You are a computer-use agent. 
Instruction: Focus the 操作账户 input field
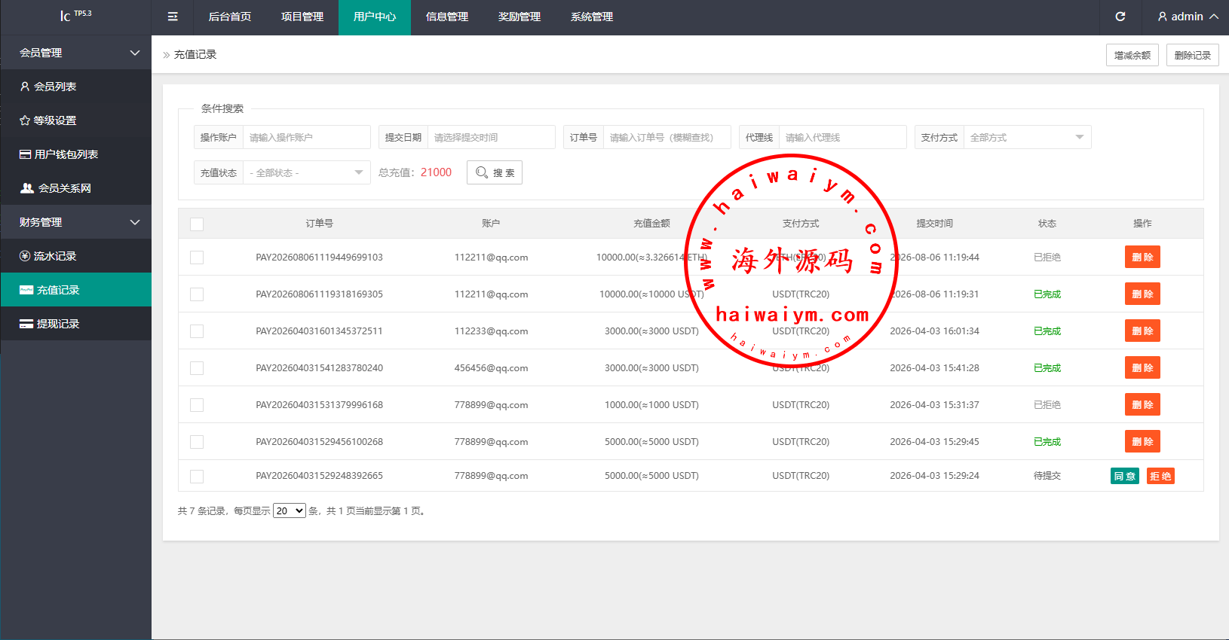(306, 137)
